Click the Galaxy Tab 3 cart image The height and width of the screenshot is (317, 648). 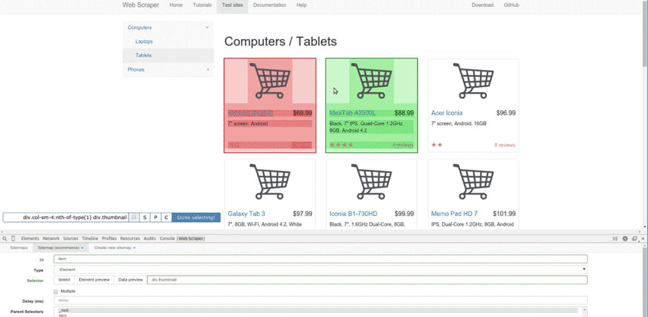coord(270,182)
